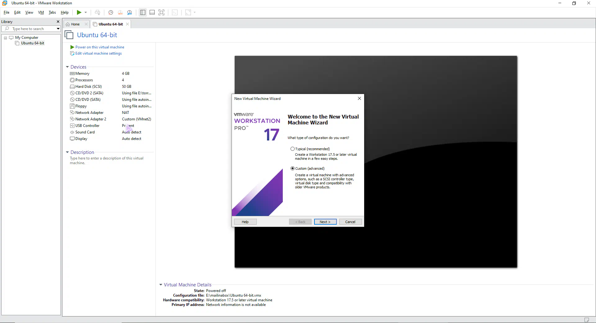Click the VM console preview screen

click(x=376, y=162)
